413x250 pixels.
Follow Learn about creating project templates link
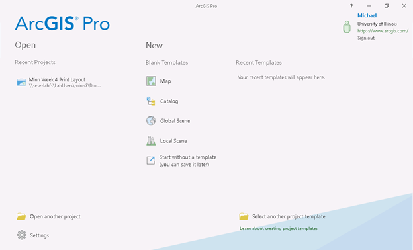pyautogui.click(x=279, y=228)
